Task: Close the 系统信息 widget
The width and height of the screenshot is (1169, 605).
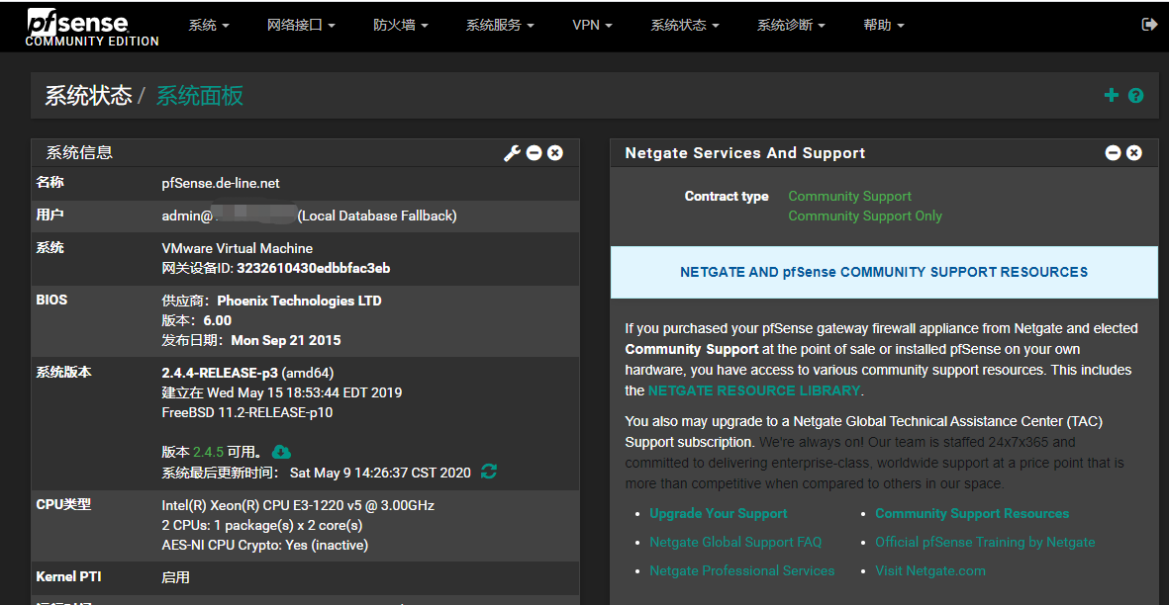Action: point(554,152)
